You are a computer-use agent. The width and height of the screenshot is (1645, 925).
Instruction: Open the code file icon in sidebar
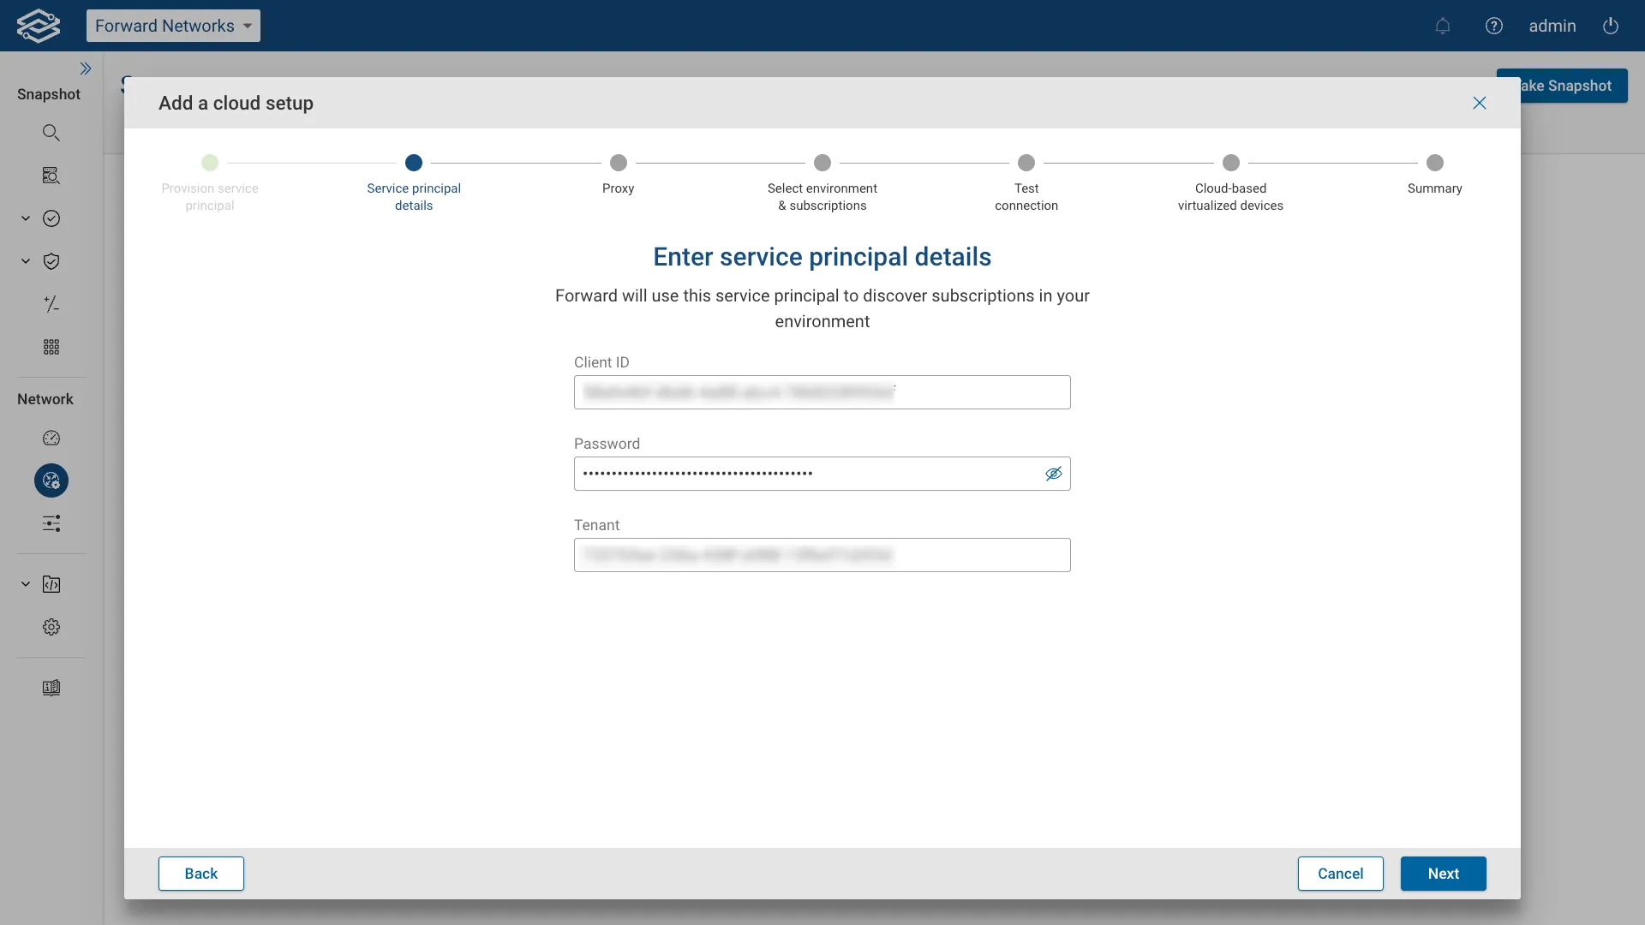click(x=51, y=584)
